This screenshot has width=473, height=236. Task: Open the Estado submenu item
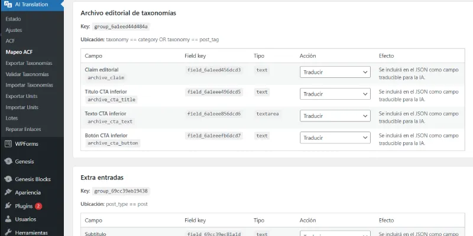(13, 19)
